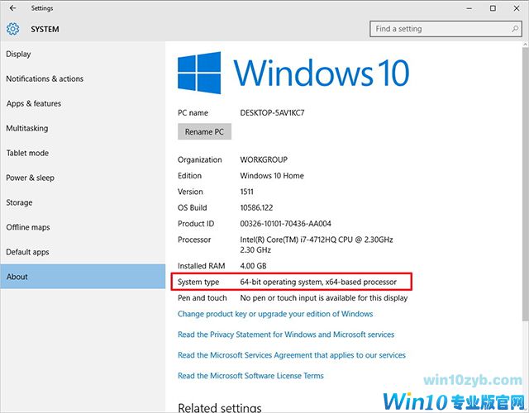Close the Settings window
The height and width of the screenshot is (413, 529).
point(517,8)
